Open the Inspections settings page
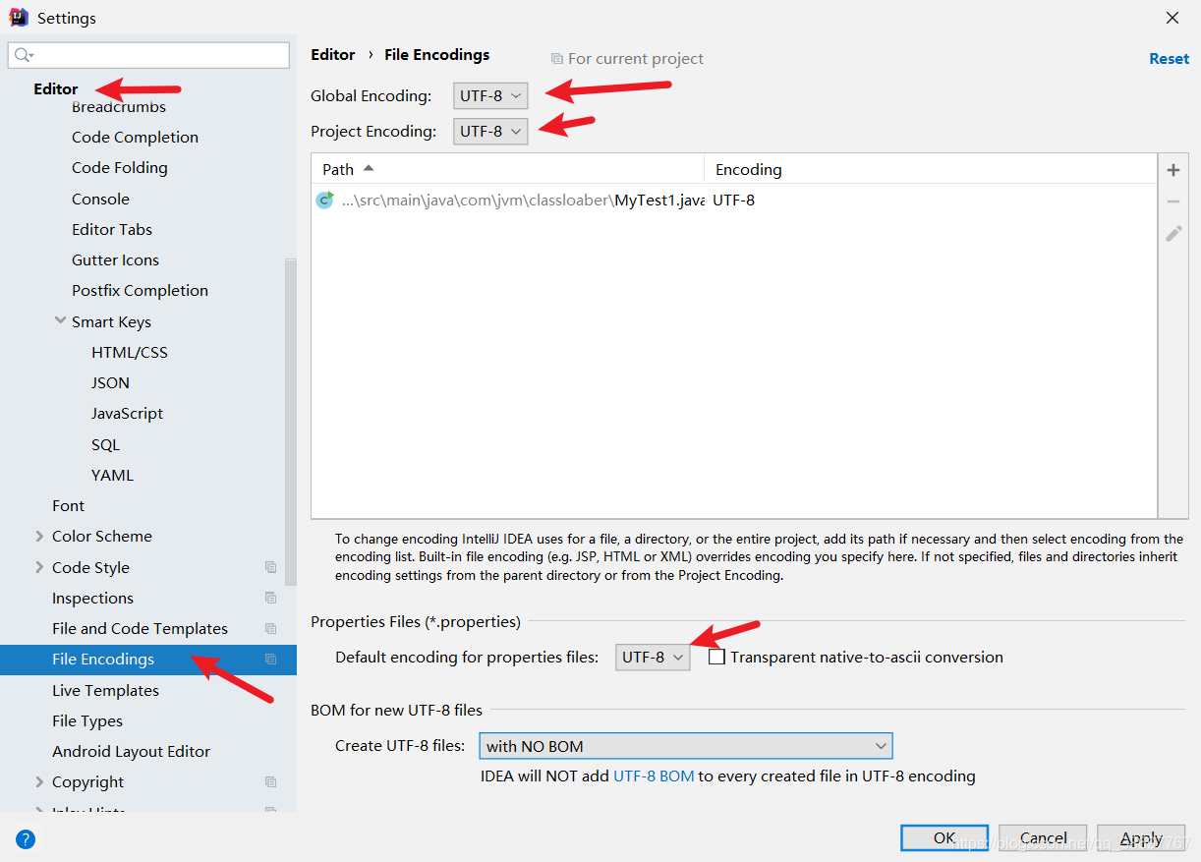The height and width of the screenshot is (862, 1201). [92, 599]
